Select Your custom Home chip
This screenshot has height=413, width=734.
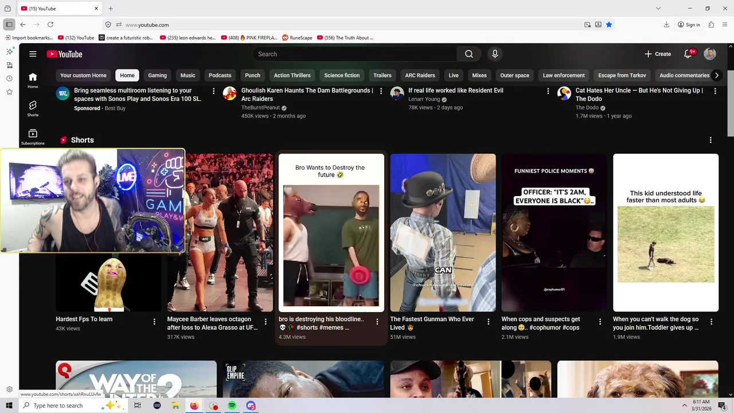[83, 75]
